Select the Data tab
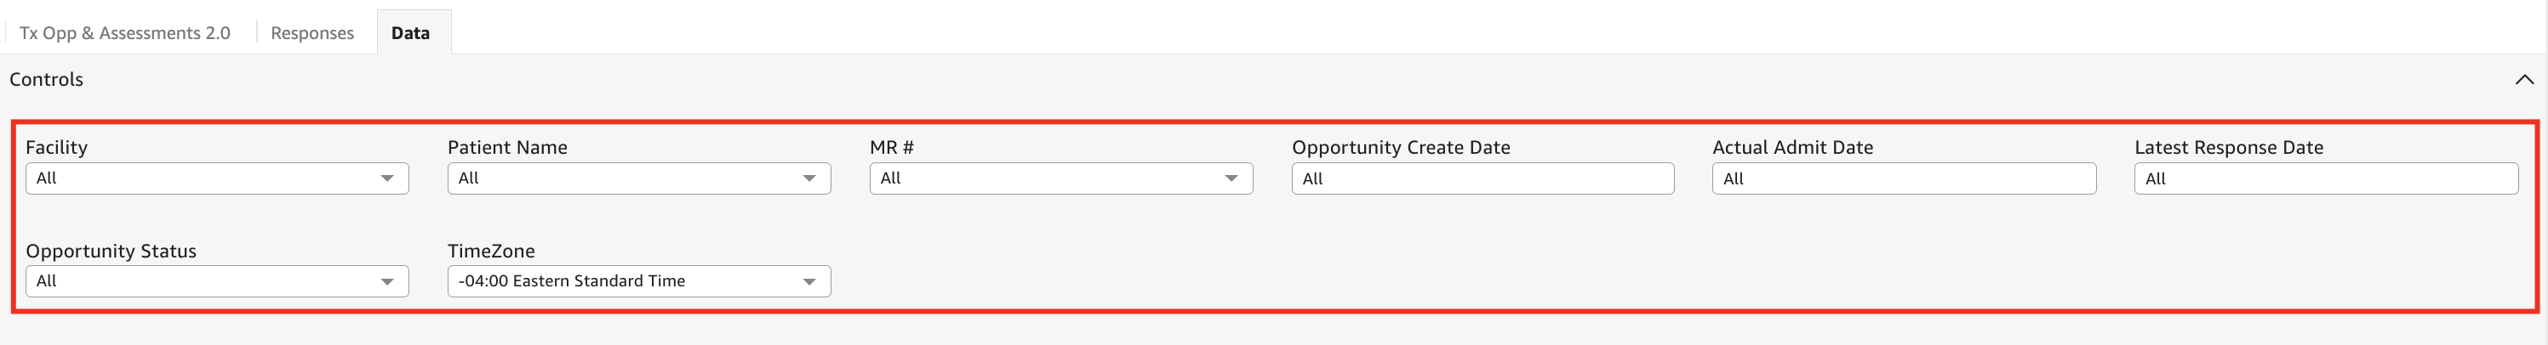Screen dimensions: 2548x345 pos(410,34)
